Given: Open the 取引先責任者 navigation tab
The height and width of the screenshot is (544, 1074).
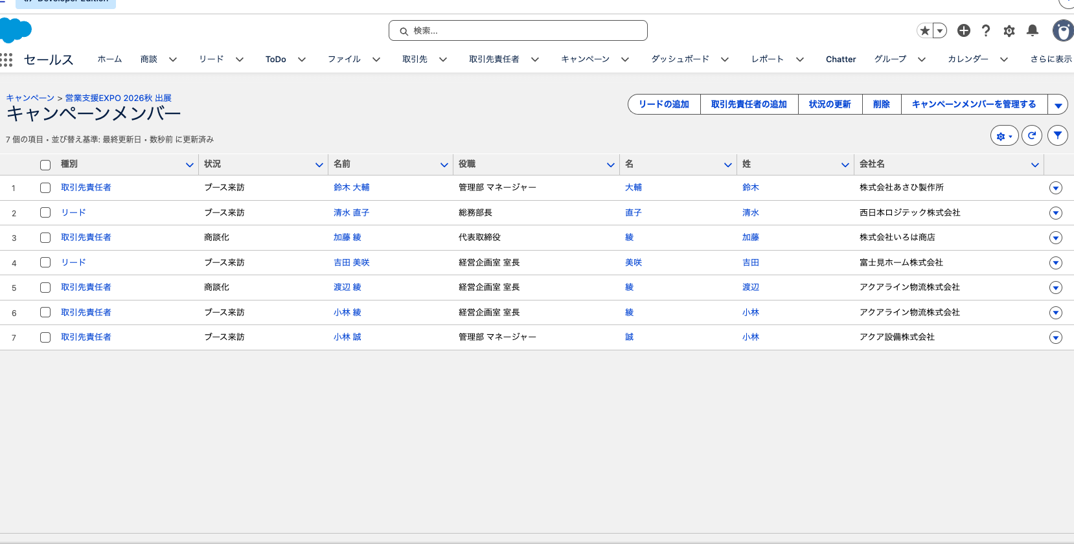Looking at the screenshot, I should 494,59.
